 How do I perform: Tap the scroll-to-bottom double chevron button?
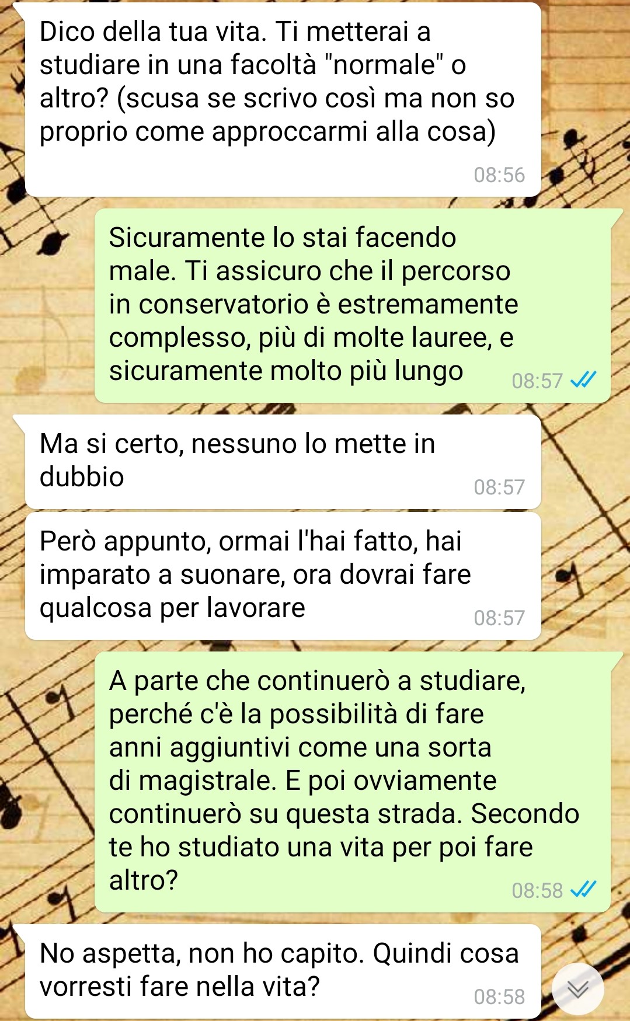pos(577,989)
